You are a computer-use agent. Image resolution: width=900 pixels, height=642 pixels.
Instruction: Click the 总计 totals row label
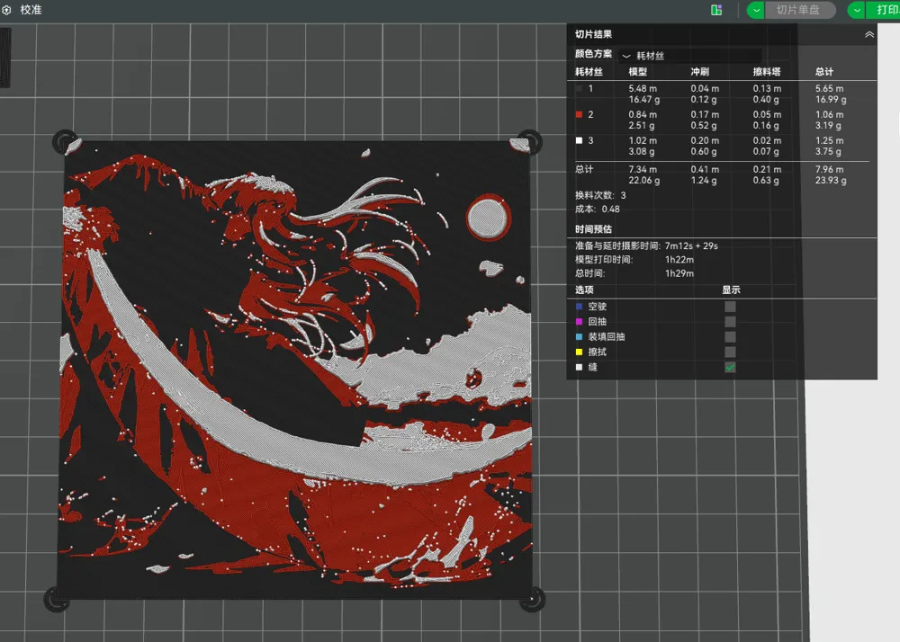coord(584,169)
